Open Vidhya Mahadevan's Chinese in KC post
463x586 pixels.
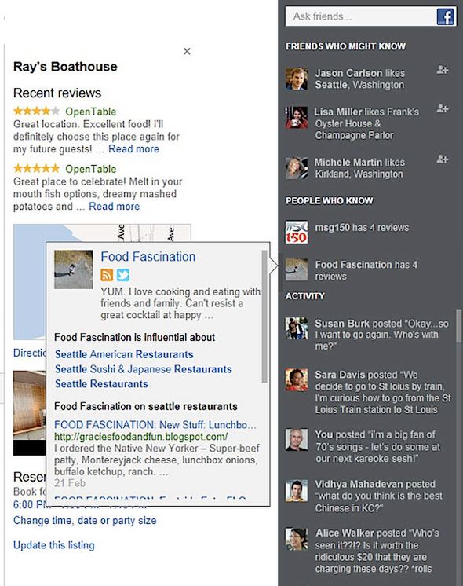click(x=378, y=496)
